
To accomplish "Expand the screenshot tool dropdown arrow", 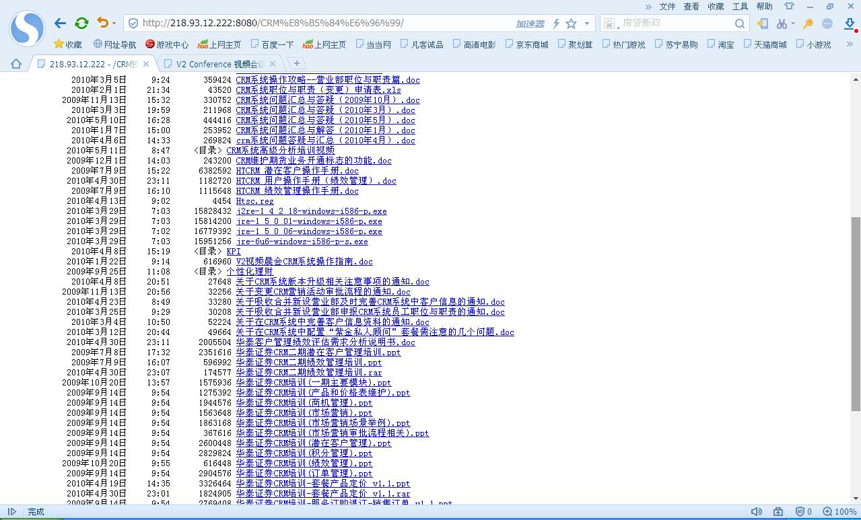I will [x=792, y=24].
